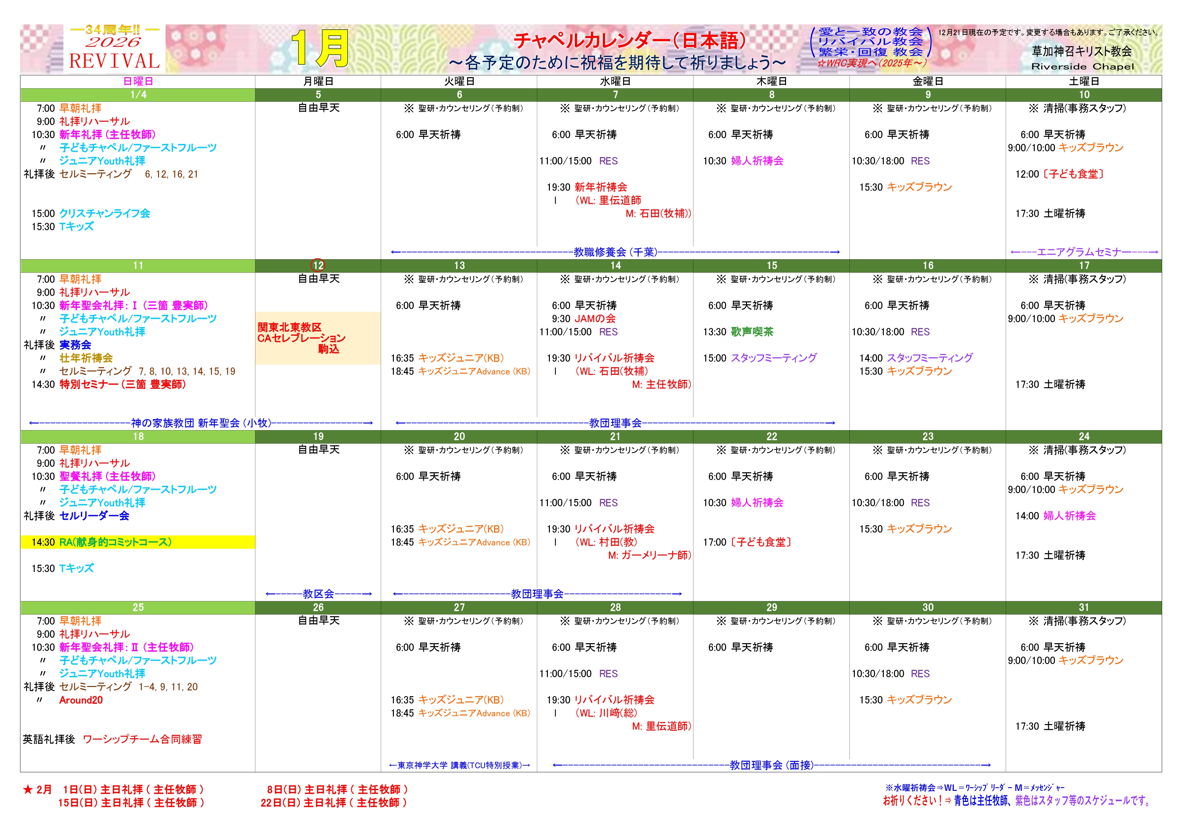This screenshot has width=1182, height=836.
Task: Click the WRC実現へ star text
Action: (x=872, y=63)
